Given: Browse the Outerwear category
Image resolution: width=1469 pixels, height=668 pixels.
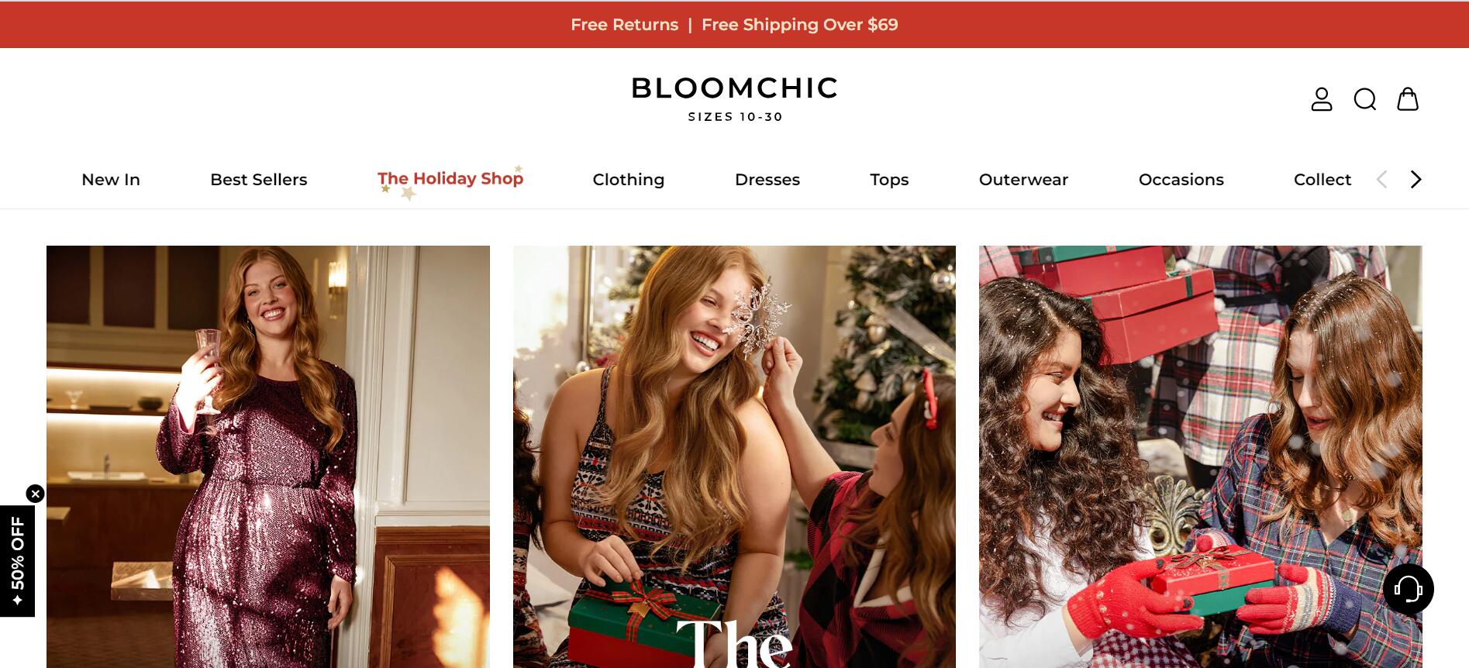Looking at the screenshot, I should tap(1023, 180).
